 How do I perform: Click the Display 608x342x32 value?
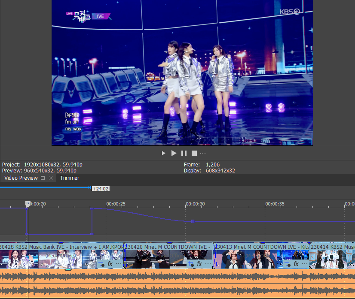pos(220,171)
